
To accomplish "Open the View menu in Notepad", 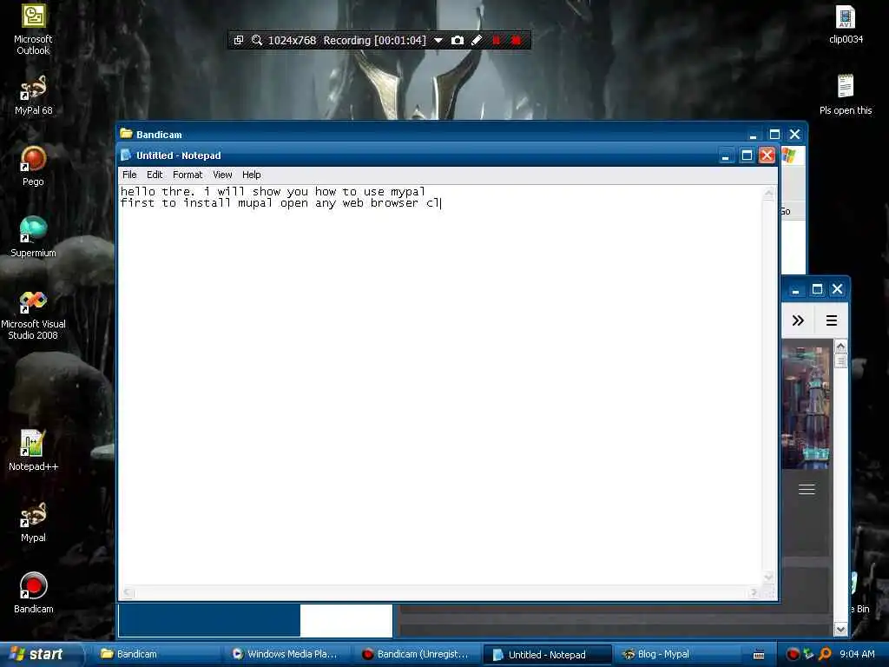I will (222, 175).
